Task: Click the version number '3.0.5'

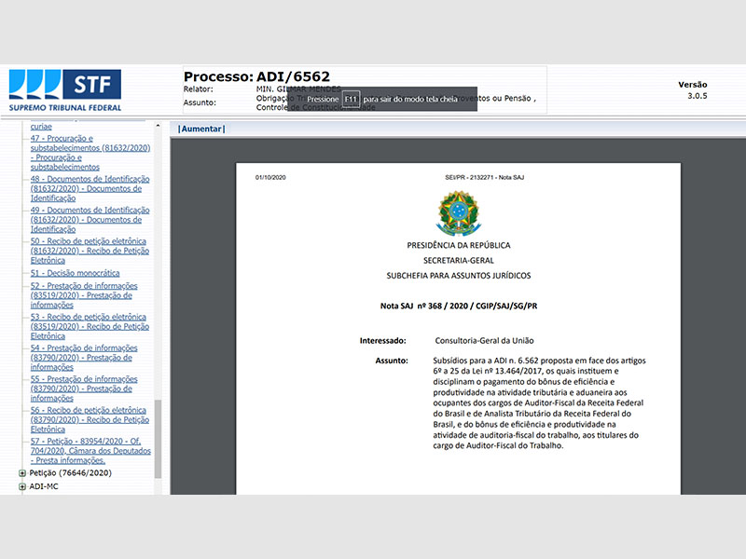Action: (698, 96)
